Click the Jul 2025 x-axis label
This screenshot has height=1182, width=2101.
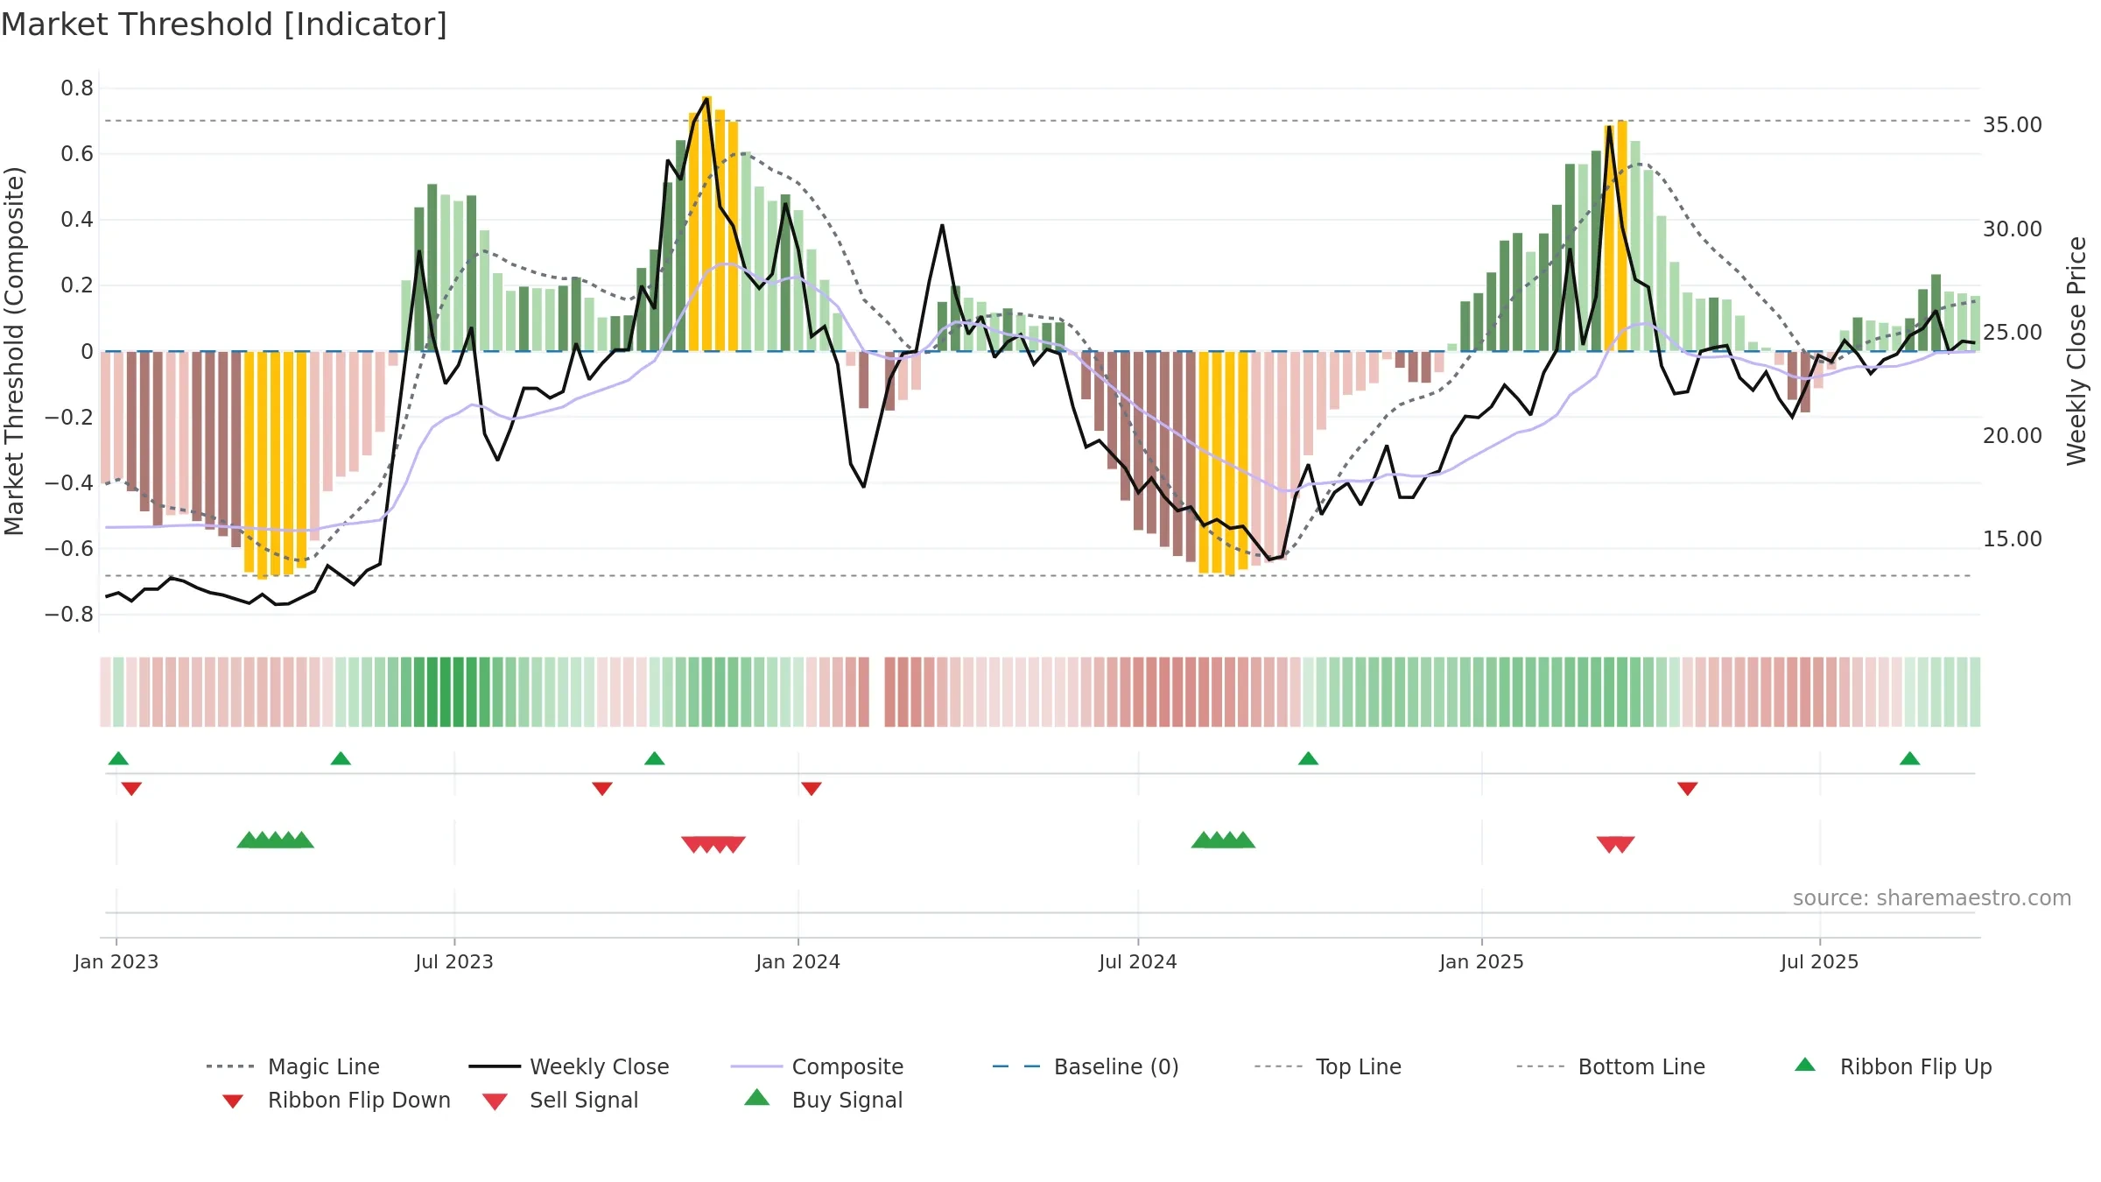tap(1820, 962)
